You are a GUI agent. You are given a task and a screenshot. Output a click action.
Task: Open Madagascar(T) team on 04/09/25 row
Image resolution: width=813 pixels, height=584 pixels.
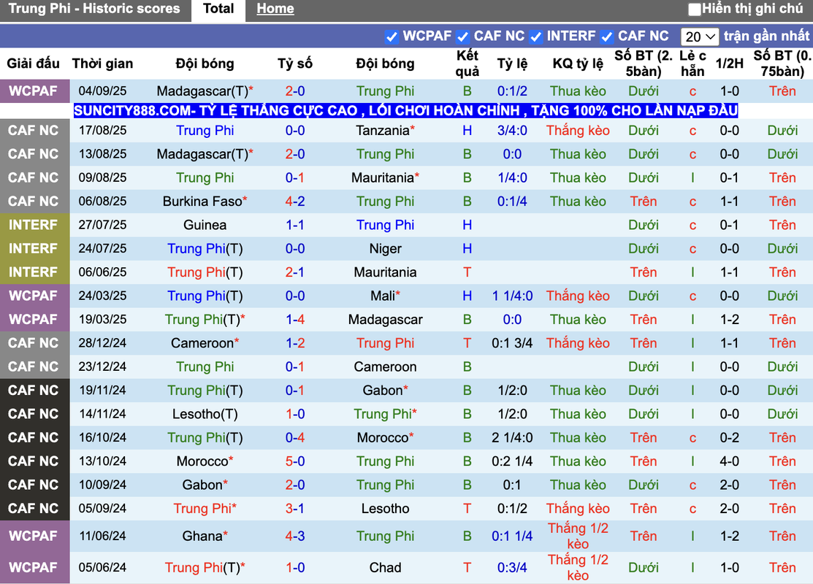(205, 91)
